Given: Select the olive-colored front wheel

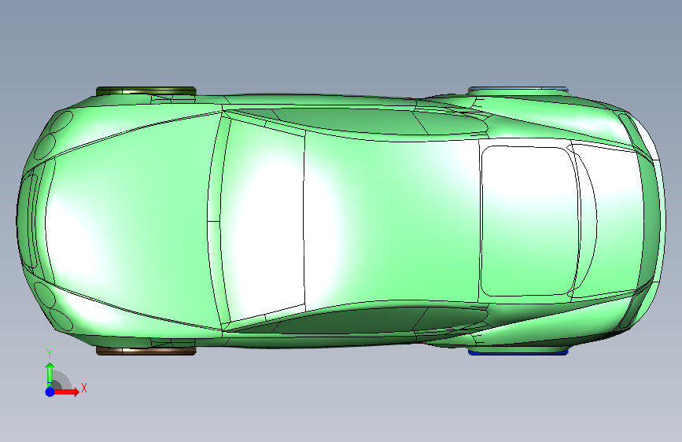Looking at the screenshot, I should click(146, 91).
